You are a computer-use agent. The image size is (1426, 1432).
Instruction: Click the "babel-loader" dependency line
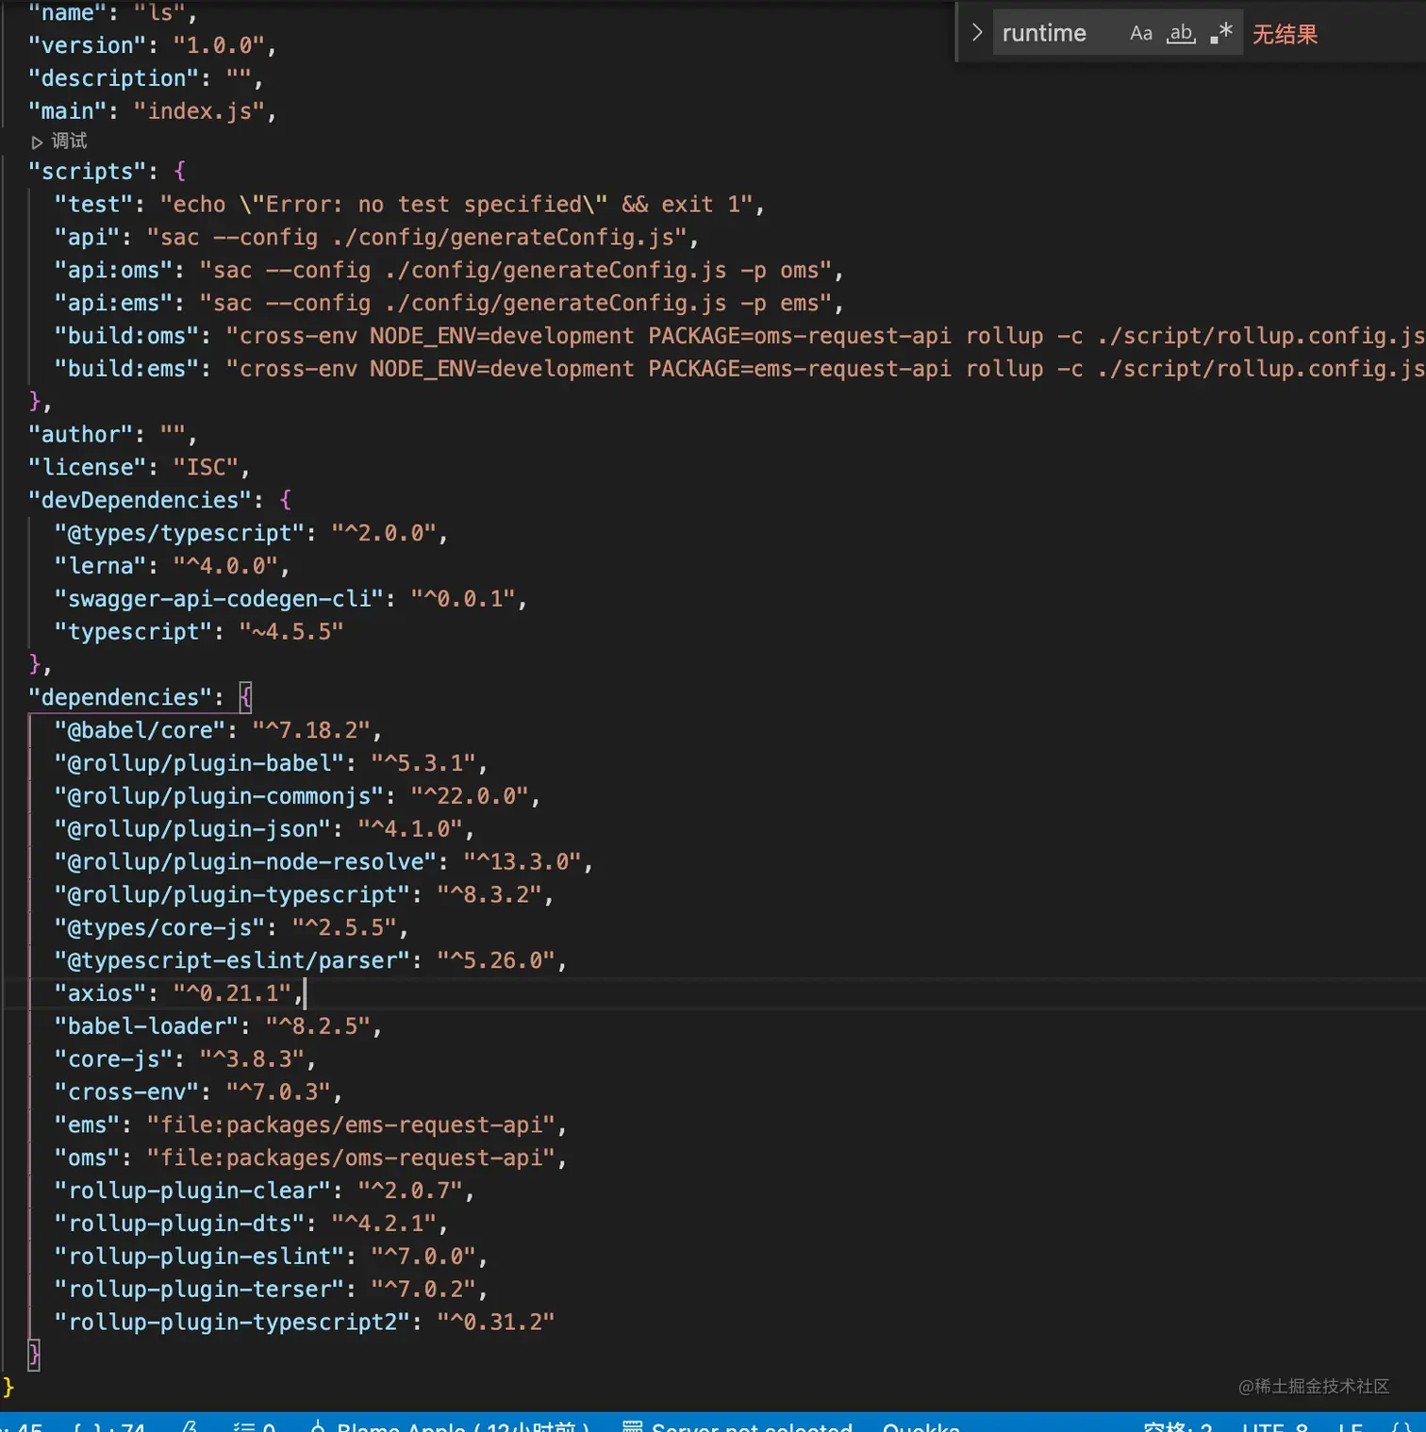pos(218,1026)
